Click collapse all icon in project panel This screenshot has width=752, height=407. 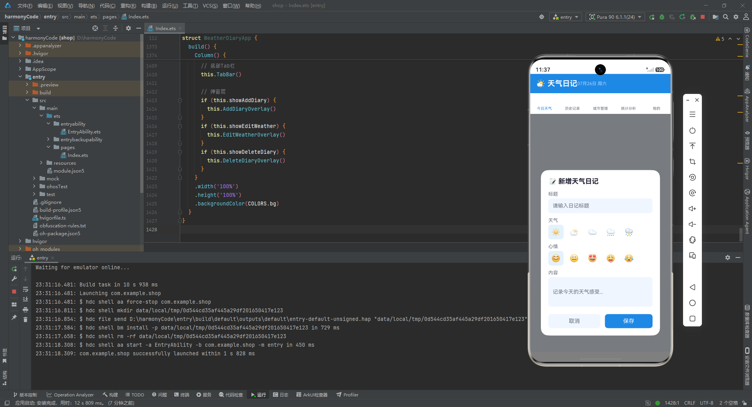point(116,28)
